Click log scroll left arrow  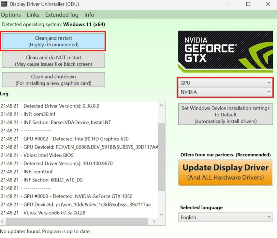(3, 221)
